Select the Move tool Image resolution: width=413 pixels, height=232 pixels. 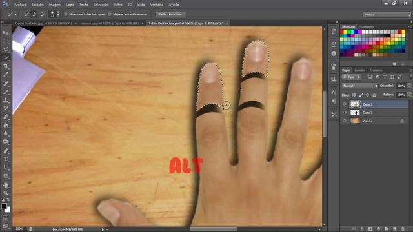click(x=6, y=33)
